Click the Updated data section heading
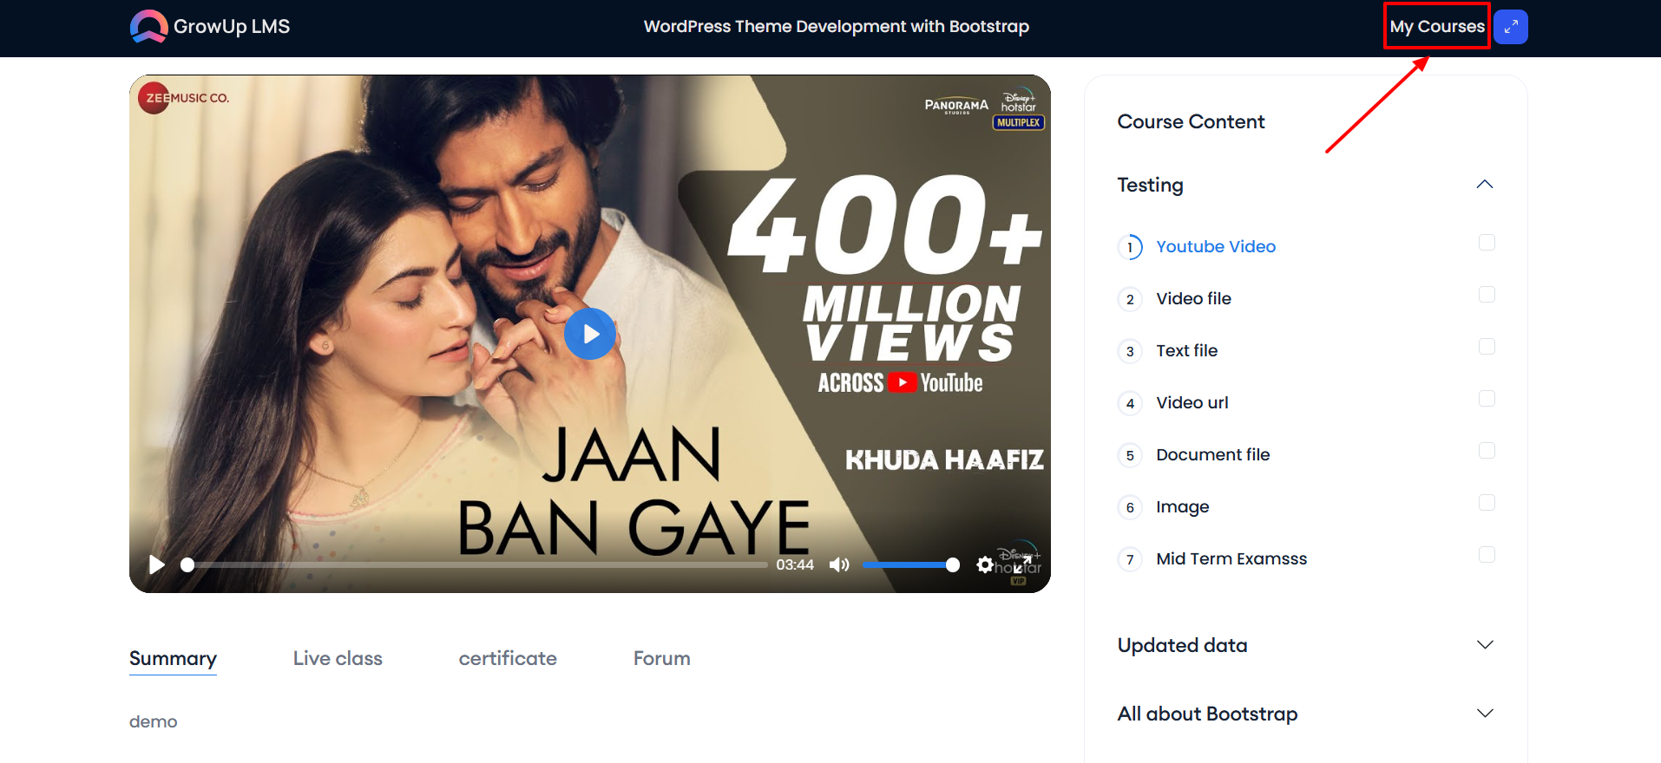Image resolution: width=1661 pixels, height=763 pixels. 1182,645
